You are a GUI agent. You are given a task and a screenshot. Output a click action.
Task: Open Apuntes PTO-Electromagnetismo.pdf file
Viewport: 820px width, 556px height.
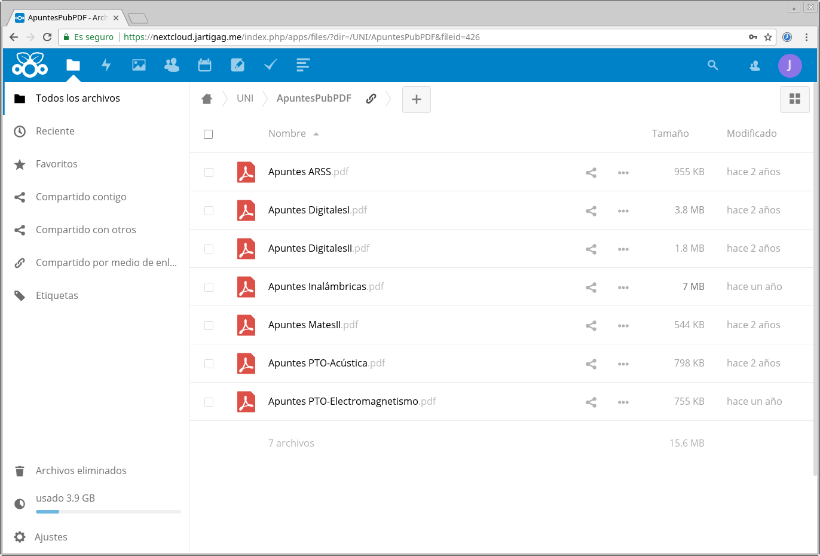click(x=343, y=402)
